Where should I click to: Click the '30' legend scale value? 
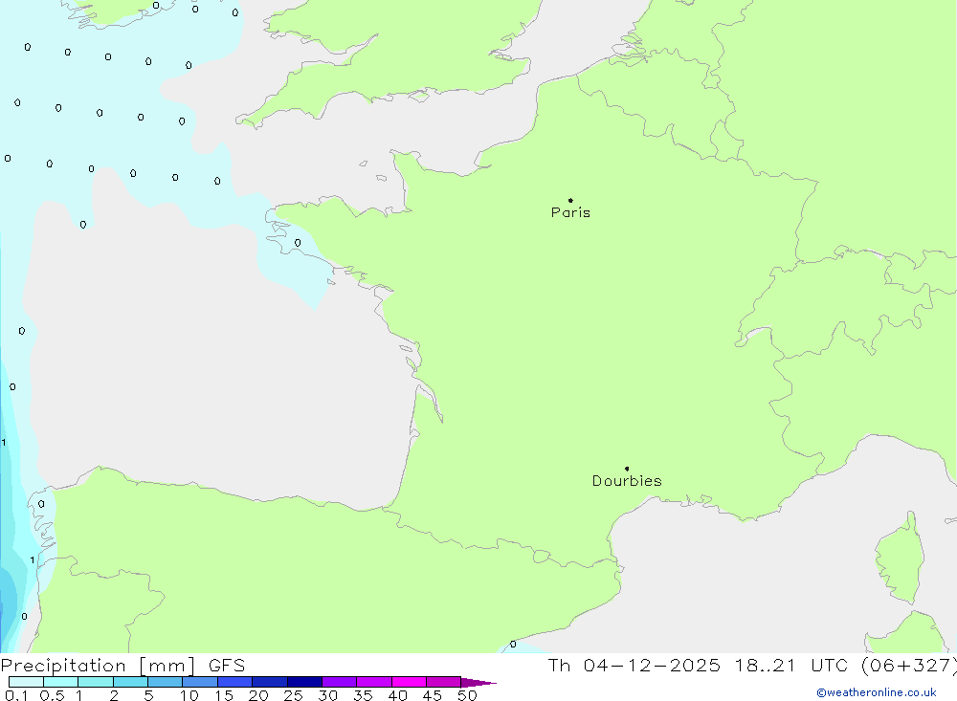tap(328, 695)
